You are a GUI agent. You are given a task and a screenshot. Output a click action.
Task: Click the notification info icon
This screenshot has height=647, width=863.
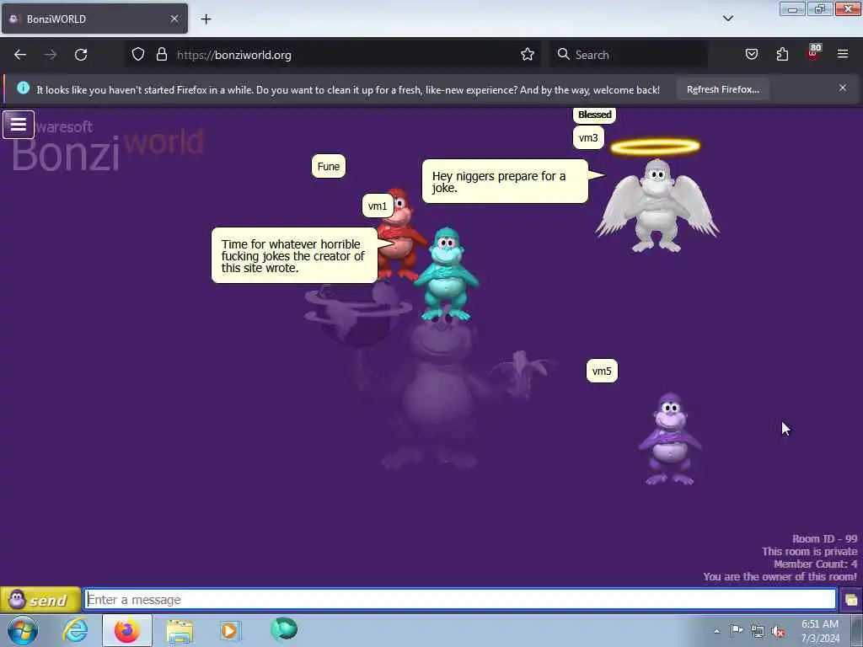(23, 88)
